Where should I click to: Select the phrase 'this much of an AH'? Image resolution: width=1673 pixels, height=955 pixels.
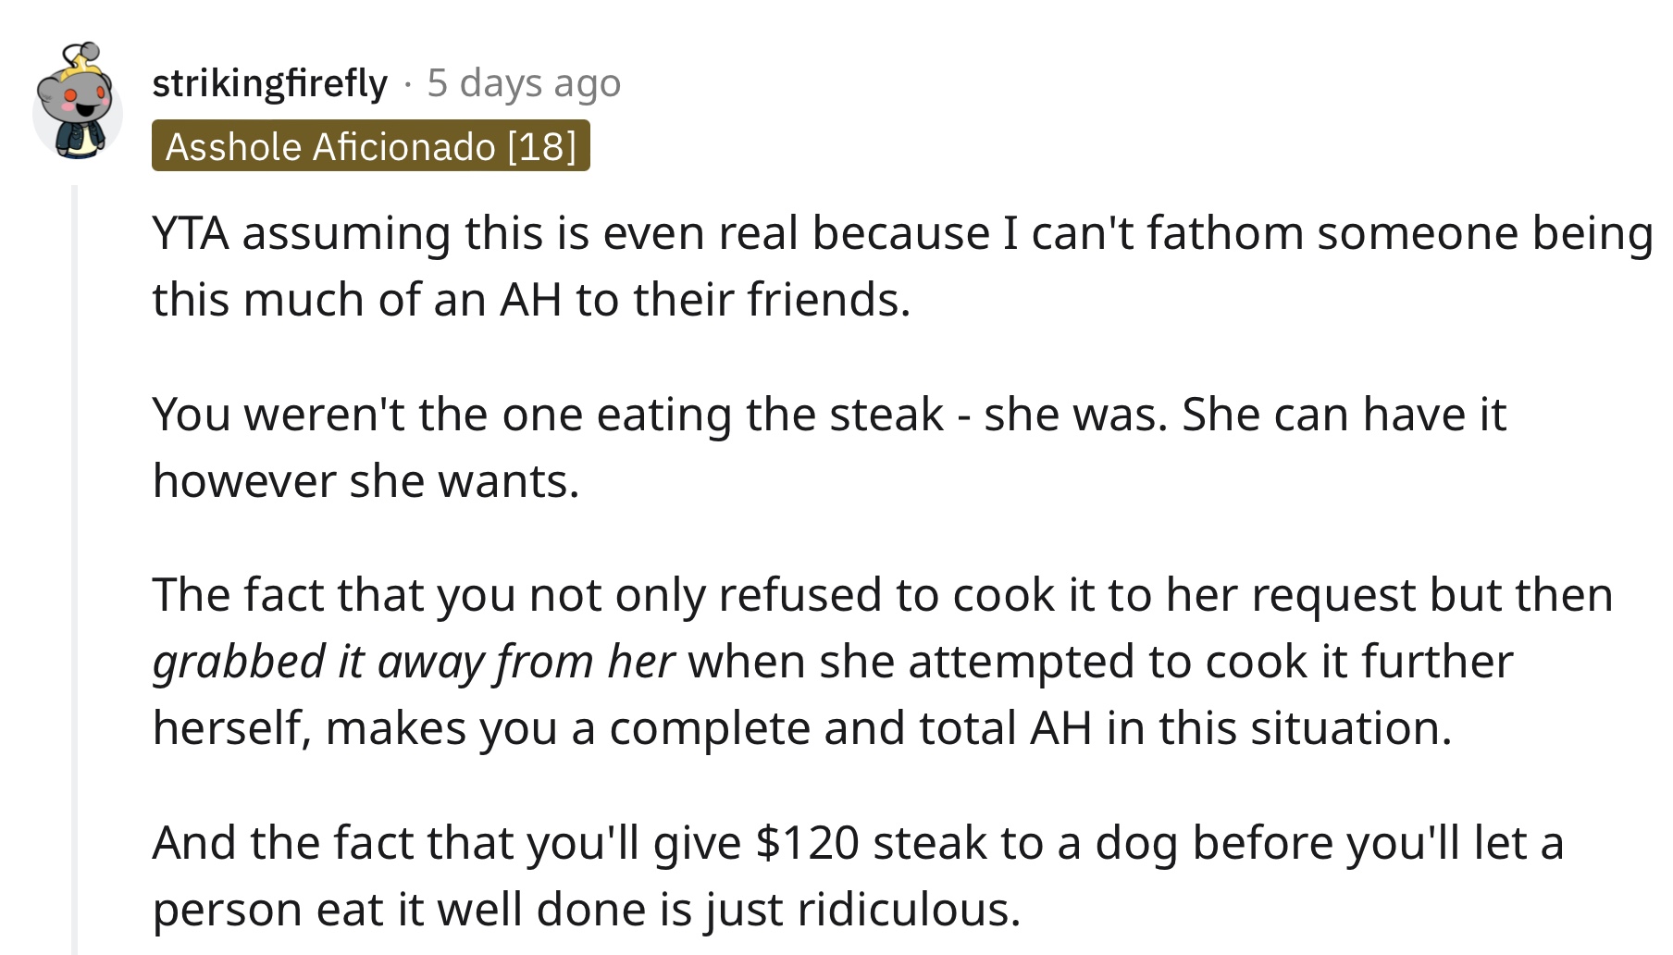[356, 300]
